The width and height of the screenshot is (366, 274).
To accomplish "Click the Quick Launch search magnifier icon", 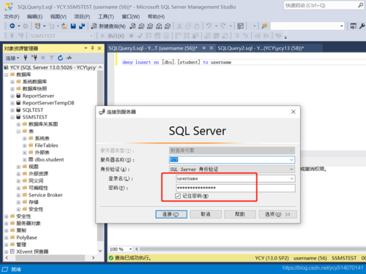I will click(360, 5).
